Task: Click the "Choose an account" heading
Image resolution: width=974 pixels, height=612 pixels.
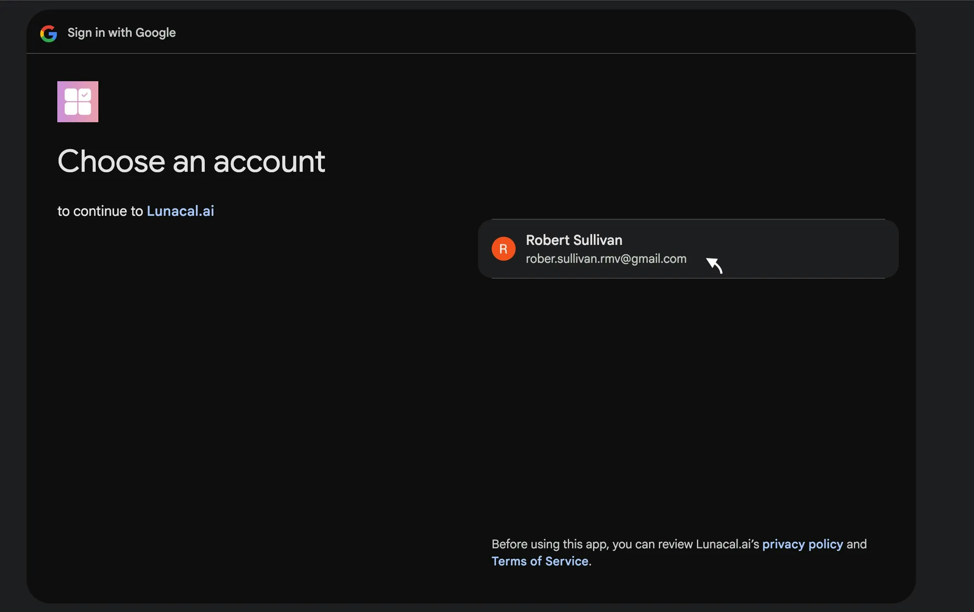Action: (x=191, y=162)
